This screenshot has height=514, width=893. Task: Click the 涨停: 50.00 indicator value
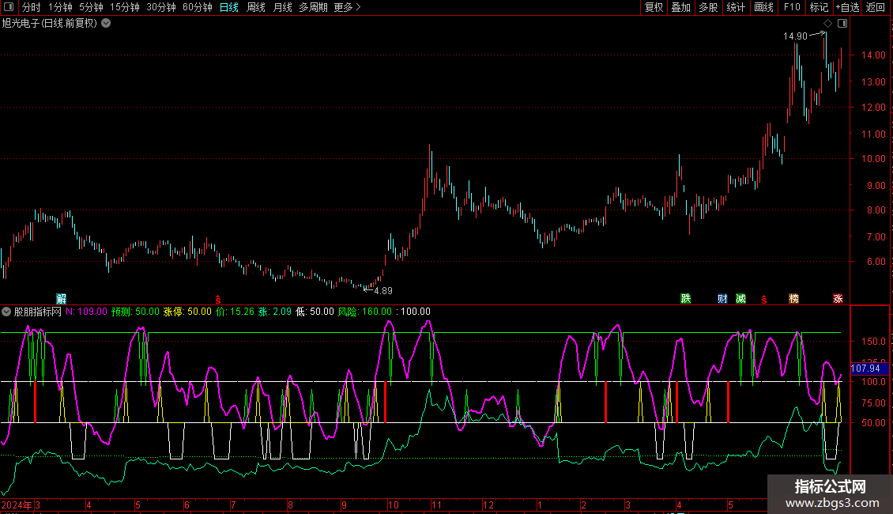pyautogui.click(x=187, y=312)
